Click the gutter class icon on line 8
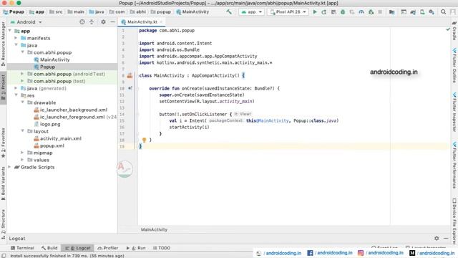This screenshot has width=458, height=258. click(130, 75)
